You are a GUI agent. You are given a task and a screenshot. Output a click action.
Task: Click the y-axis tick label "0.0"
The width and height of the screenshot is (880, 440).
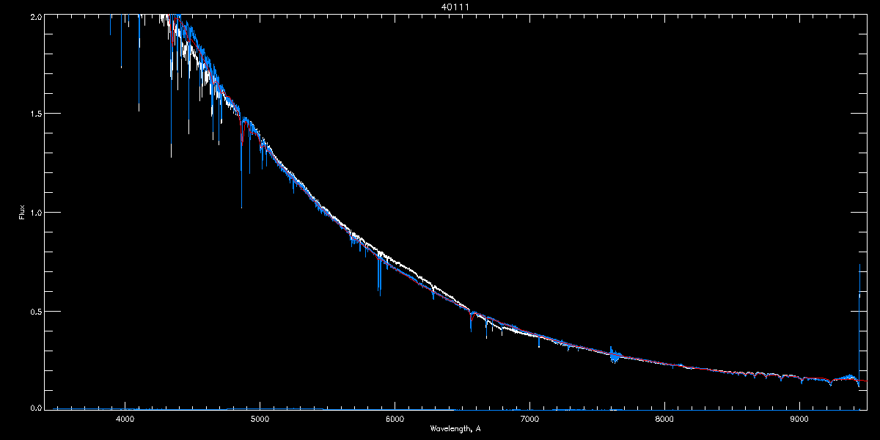tap(35, 407)
